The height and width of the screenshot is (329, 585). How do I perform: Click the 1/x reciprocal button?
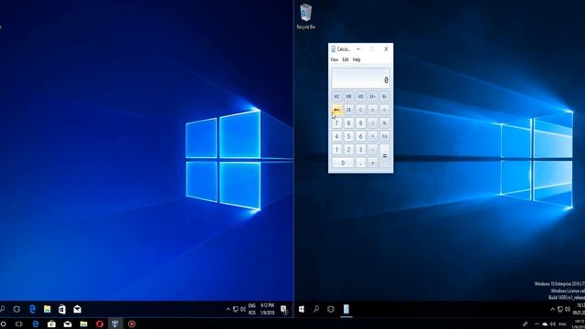click(384, 136)
